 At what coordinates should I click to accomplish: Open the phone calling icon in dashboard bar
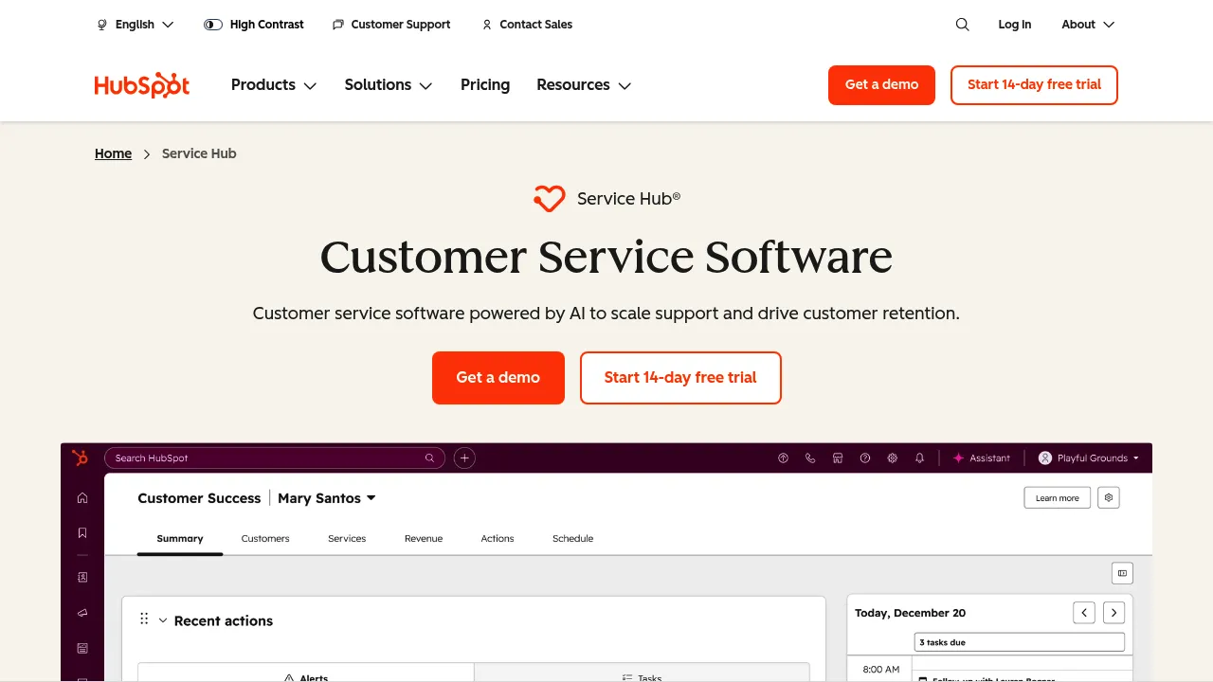[x=810, y=458]
